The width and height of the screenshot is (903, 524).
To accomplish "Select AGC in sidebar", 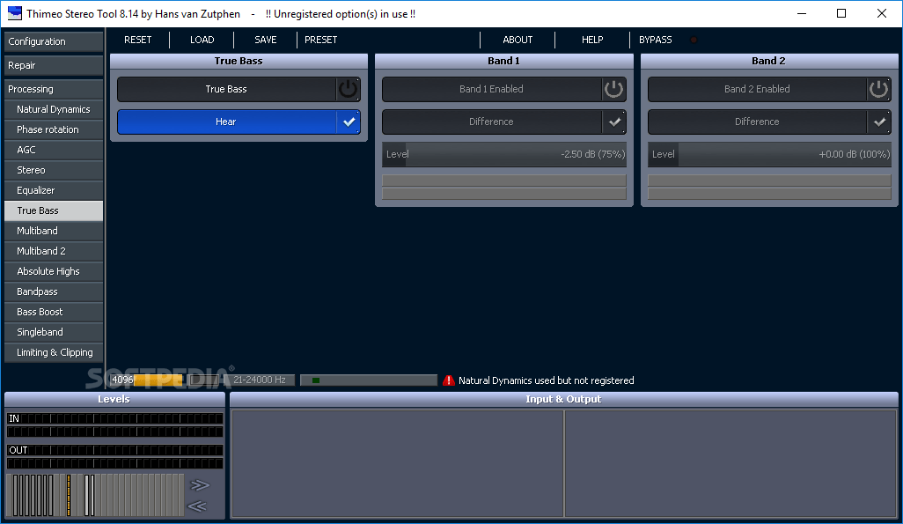I will point(54,150).
